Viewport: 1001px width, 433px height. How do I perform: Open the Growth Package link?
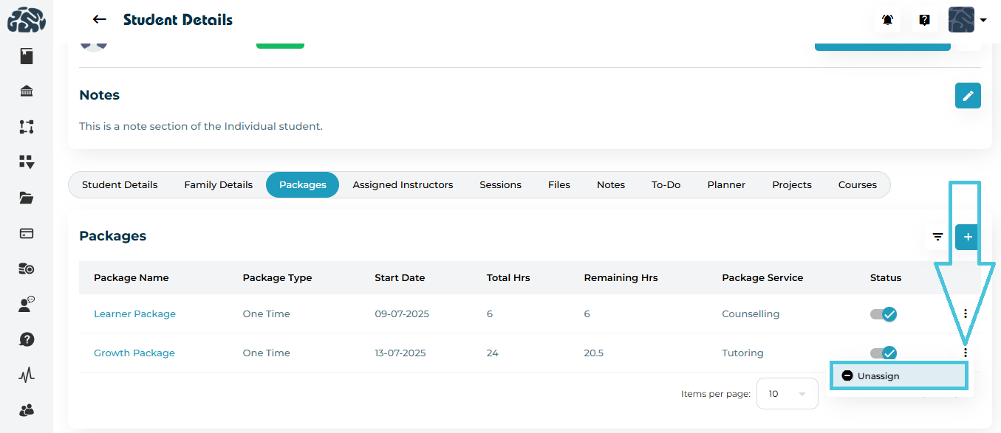[x=134, y=353]
